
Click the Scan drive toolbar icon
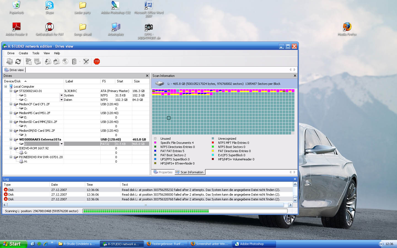click(37, 61)
